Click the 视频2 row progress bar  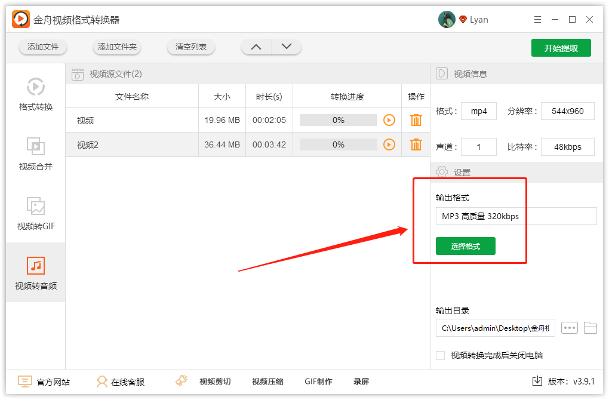339,144
